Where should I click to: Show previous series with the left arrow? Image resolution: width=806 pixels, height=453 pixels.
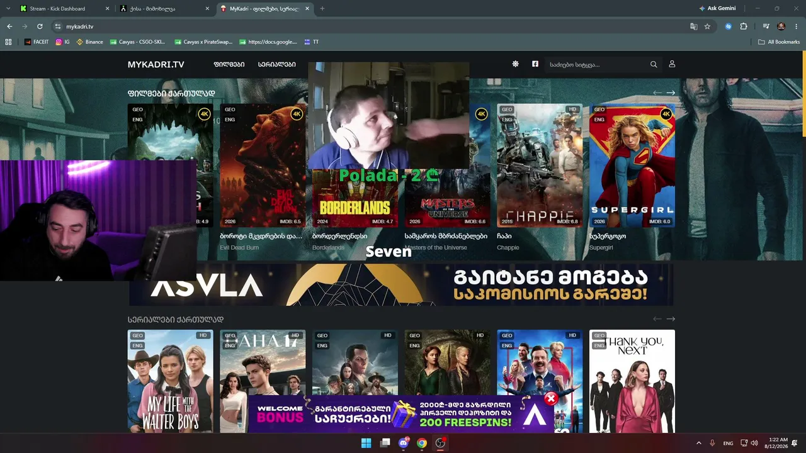point(657,319)
